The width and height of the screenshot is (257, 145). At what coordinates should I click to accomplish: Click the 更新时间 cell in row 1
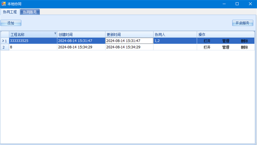point(129,41)
